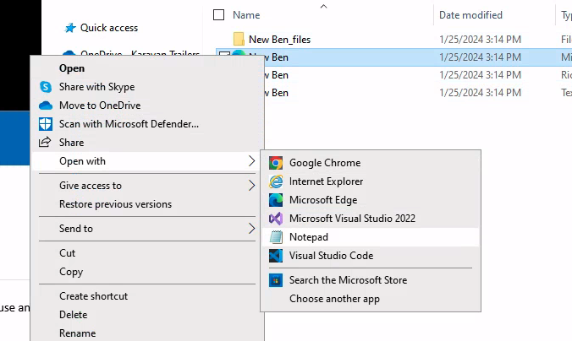Screen dimensions: 572x341
Task: Choose Open from the context menu
Action: [x=72, y=68]
